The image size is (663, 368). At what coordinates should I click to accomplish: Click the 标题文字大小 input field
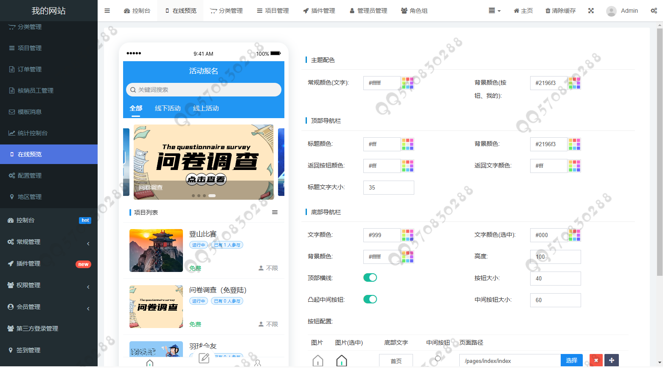[x=388, y=187]
